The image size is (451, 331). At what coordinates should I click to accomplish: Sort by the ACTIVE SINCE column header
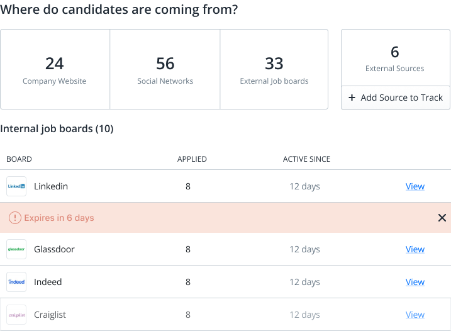point(306,159)
